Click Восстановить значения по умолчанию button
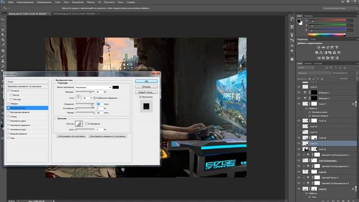 pyautogui.click(x=108, y=136)
